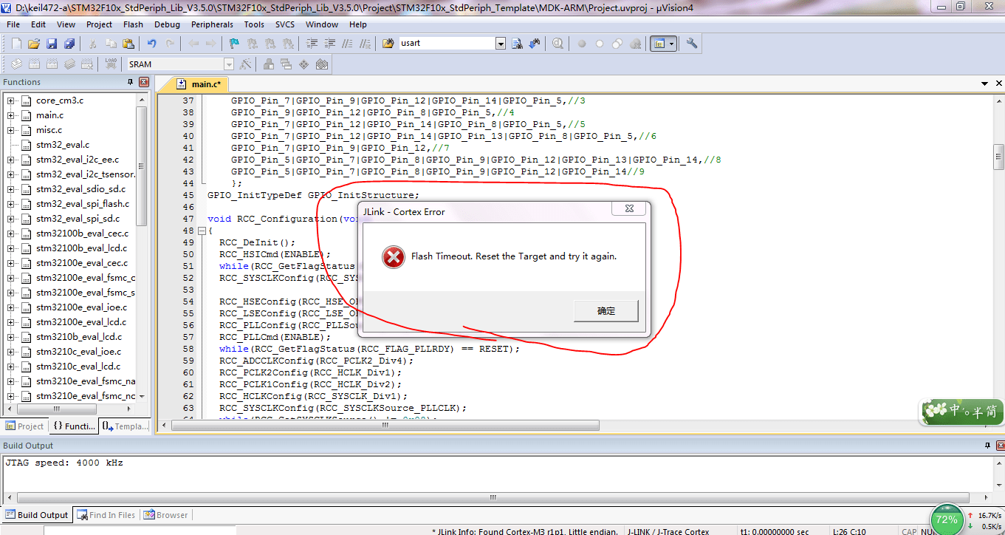Open Options for Target via the wand icon
Screen dimensions: 1005x535
point(247,64)
